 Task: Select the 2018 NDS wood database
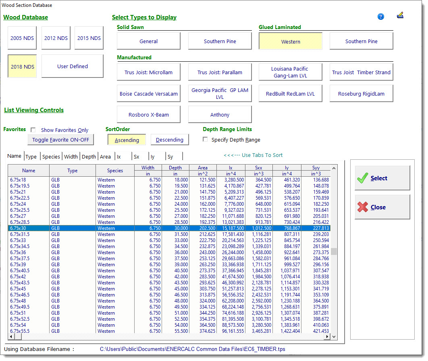point(22,66)
